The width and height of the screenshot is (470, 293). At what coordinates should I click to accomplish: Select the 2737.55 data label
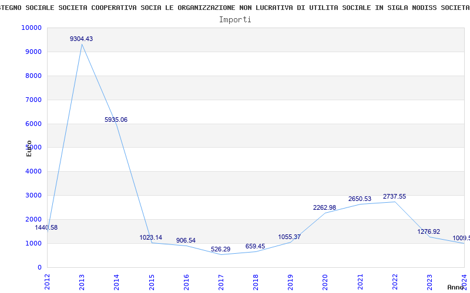tap(394, 197)
